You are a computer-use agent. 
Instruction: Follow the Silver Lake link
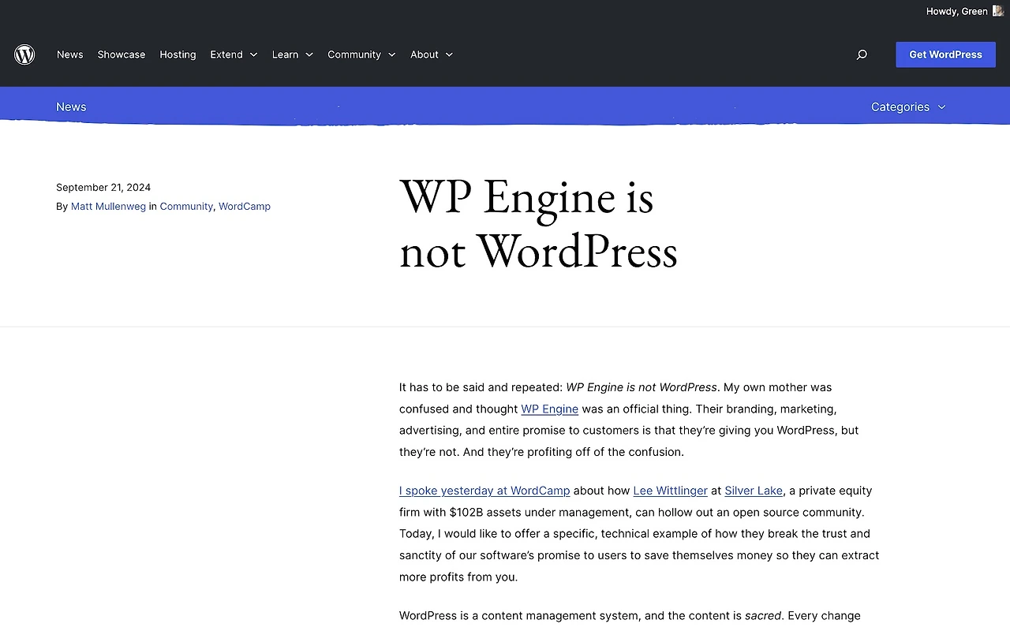[754, 491]
